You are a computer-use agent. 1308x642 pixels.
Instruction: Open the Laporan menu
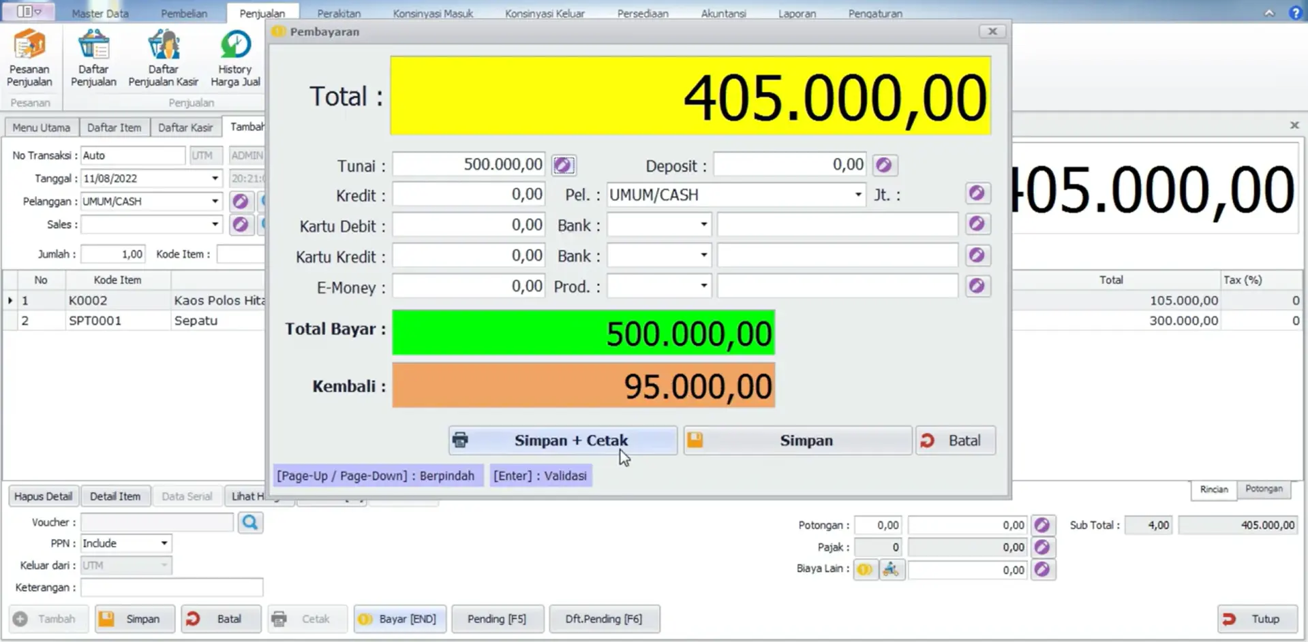[x=797, y=14]
